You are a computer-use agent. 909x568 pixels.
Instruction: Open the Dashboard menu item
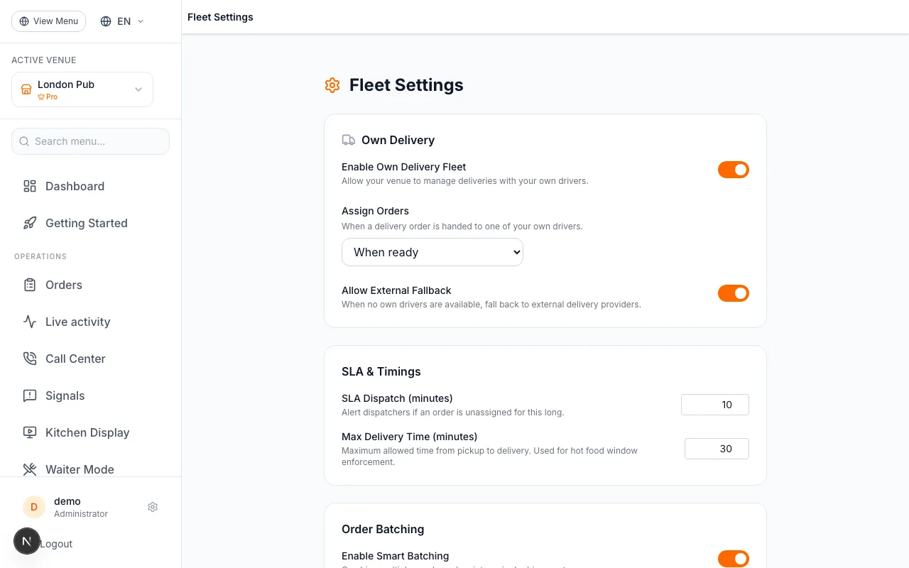pos(91,186)
